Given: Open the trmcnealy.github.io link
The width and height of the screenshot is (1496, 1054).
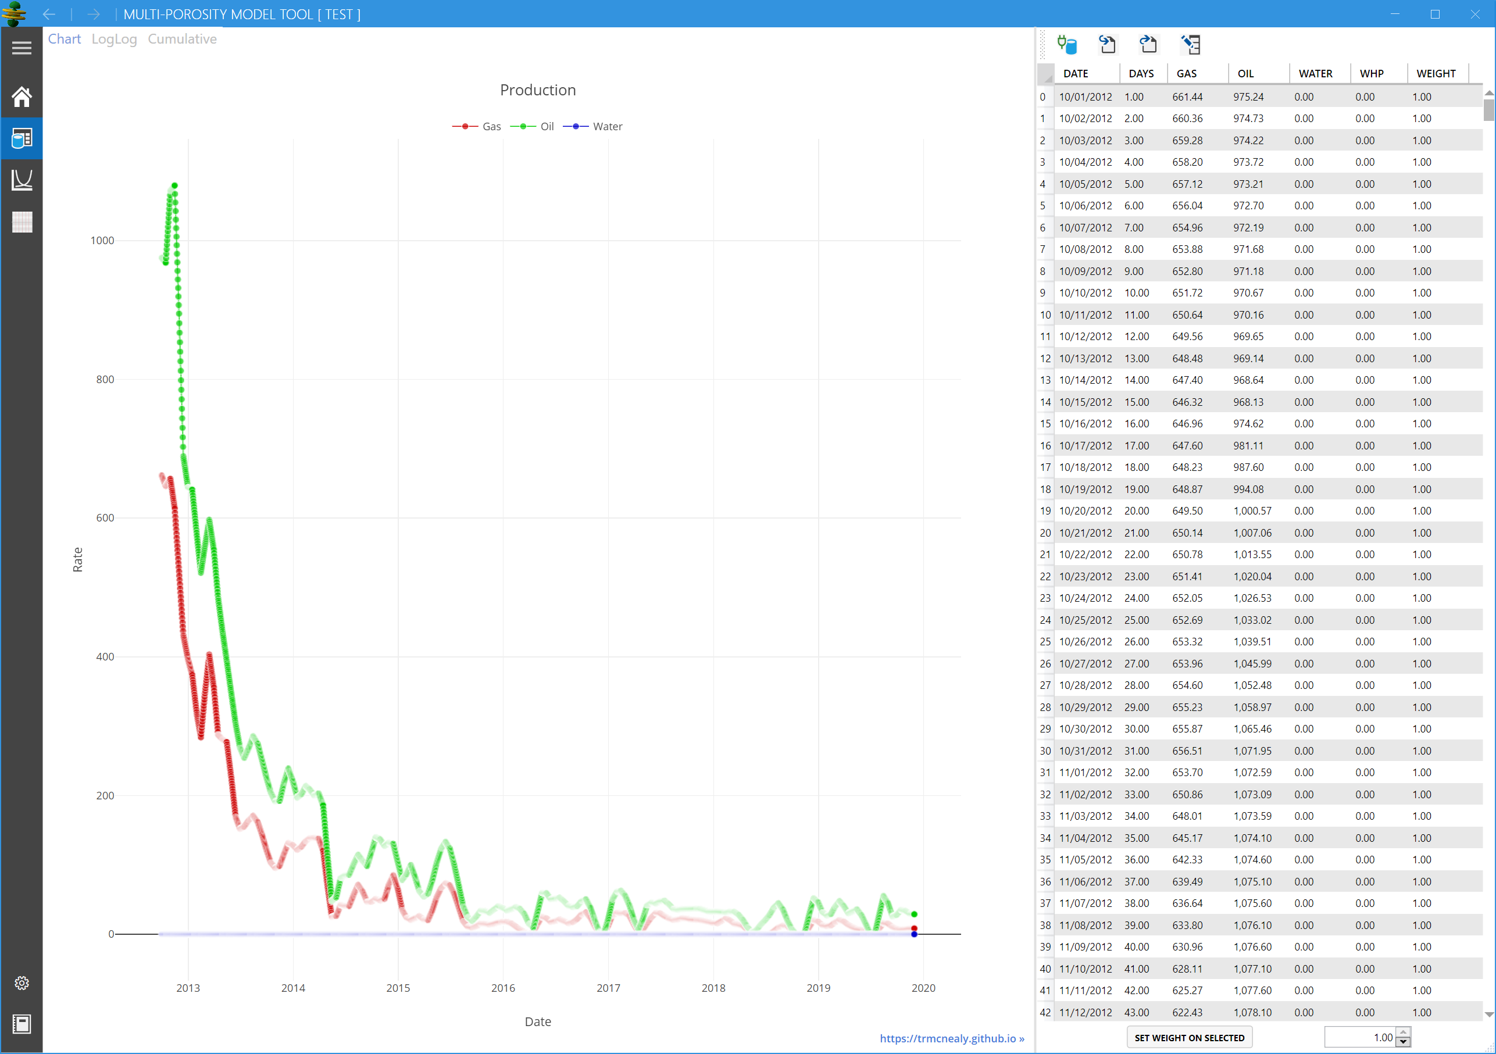Looking at the screenshot, I should point(952,1038).
